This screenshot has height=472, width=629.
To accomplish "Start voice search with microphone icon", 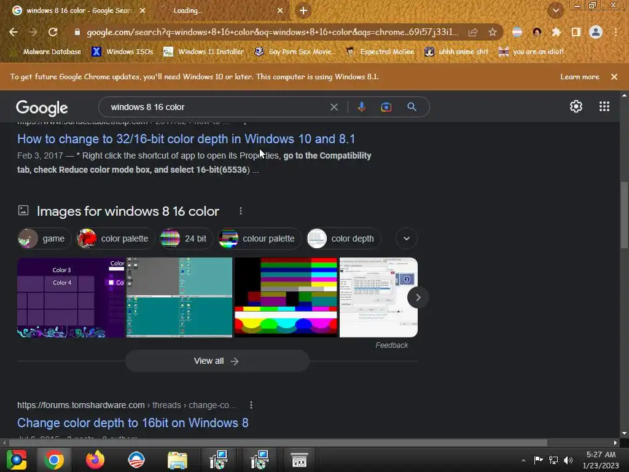I will click(361, 107).
